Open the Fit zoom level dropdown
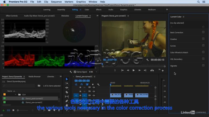This screenshot has height=117, width=209. (125, 60)
